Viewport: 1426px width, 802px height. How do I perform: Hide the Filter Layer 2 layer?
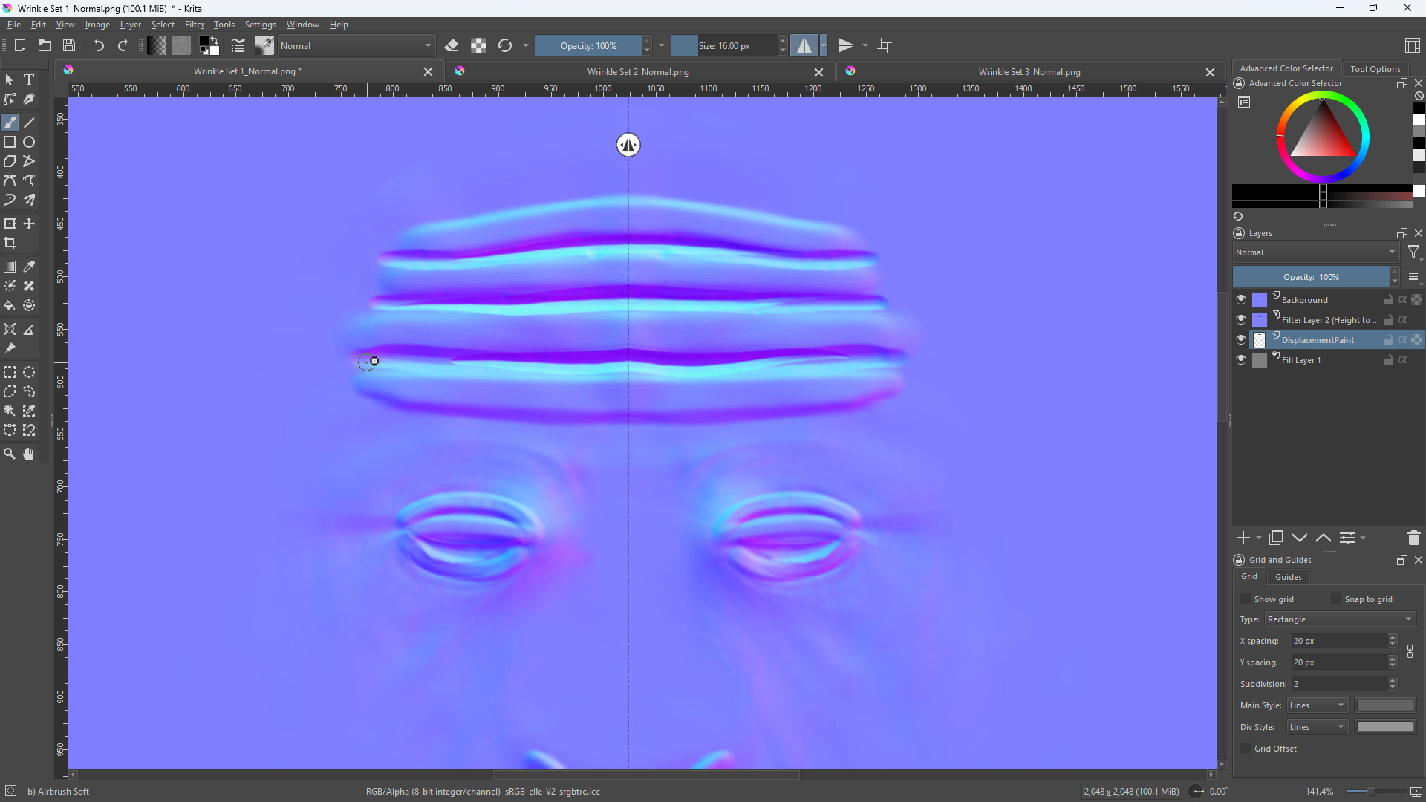(1241, 319)
